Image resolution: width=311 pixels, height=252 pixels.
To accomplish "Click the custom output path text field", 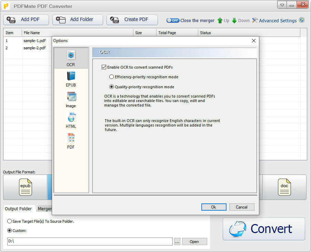I will coord(90,242).
